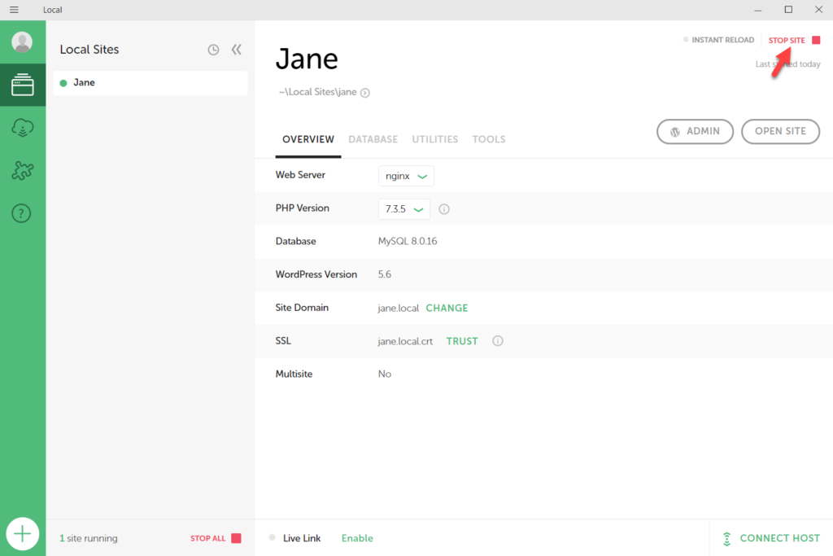This screenshot has height=556, width=833.
Task: Switch to the Database tab
Action: [373, 139]
